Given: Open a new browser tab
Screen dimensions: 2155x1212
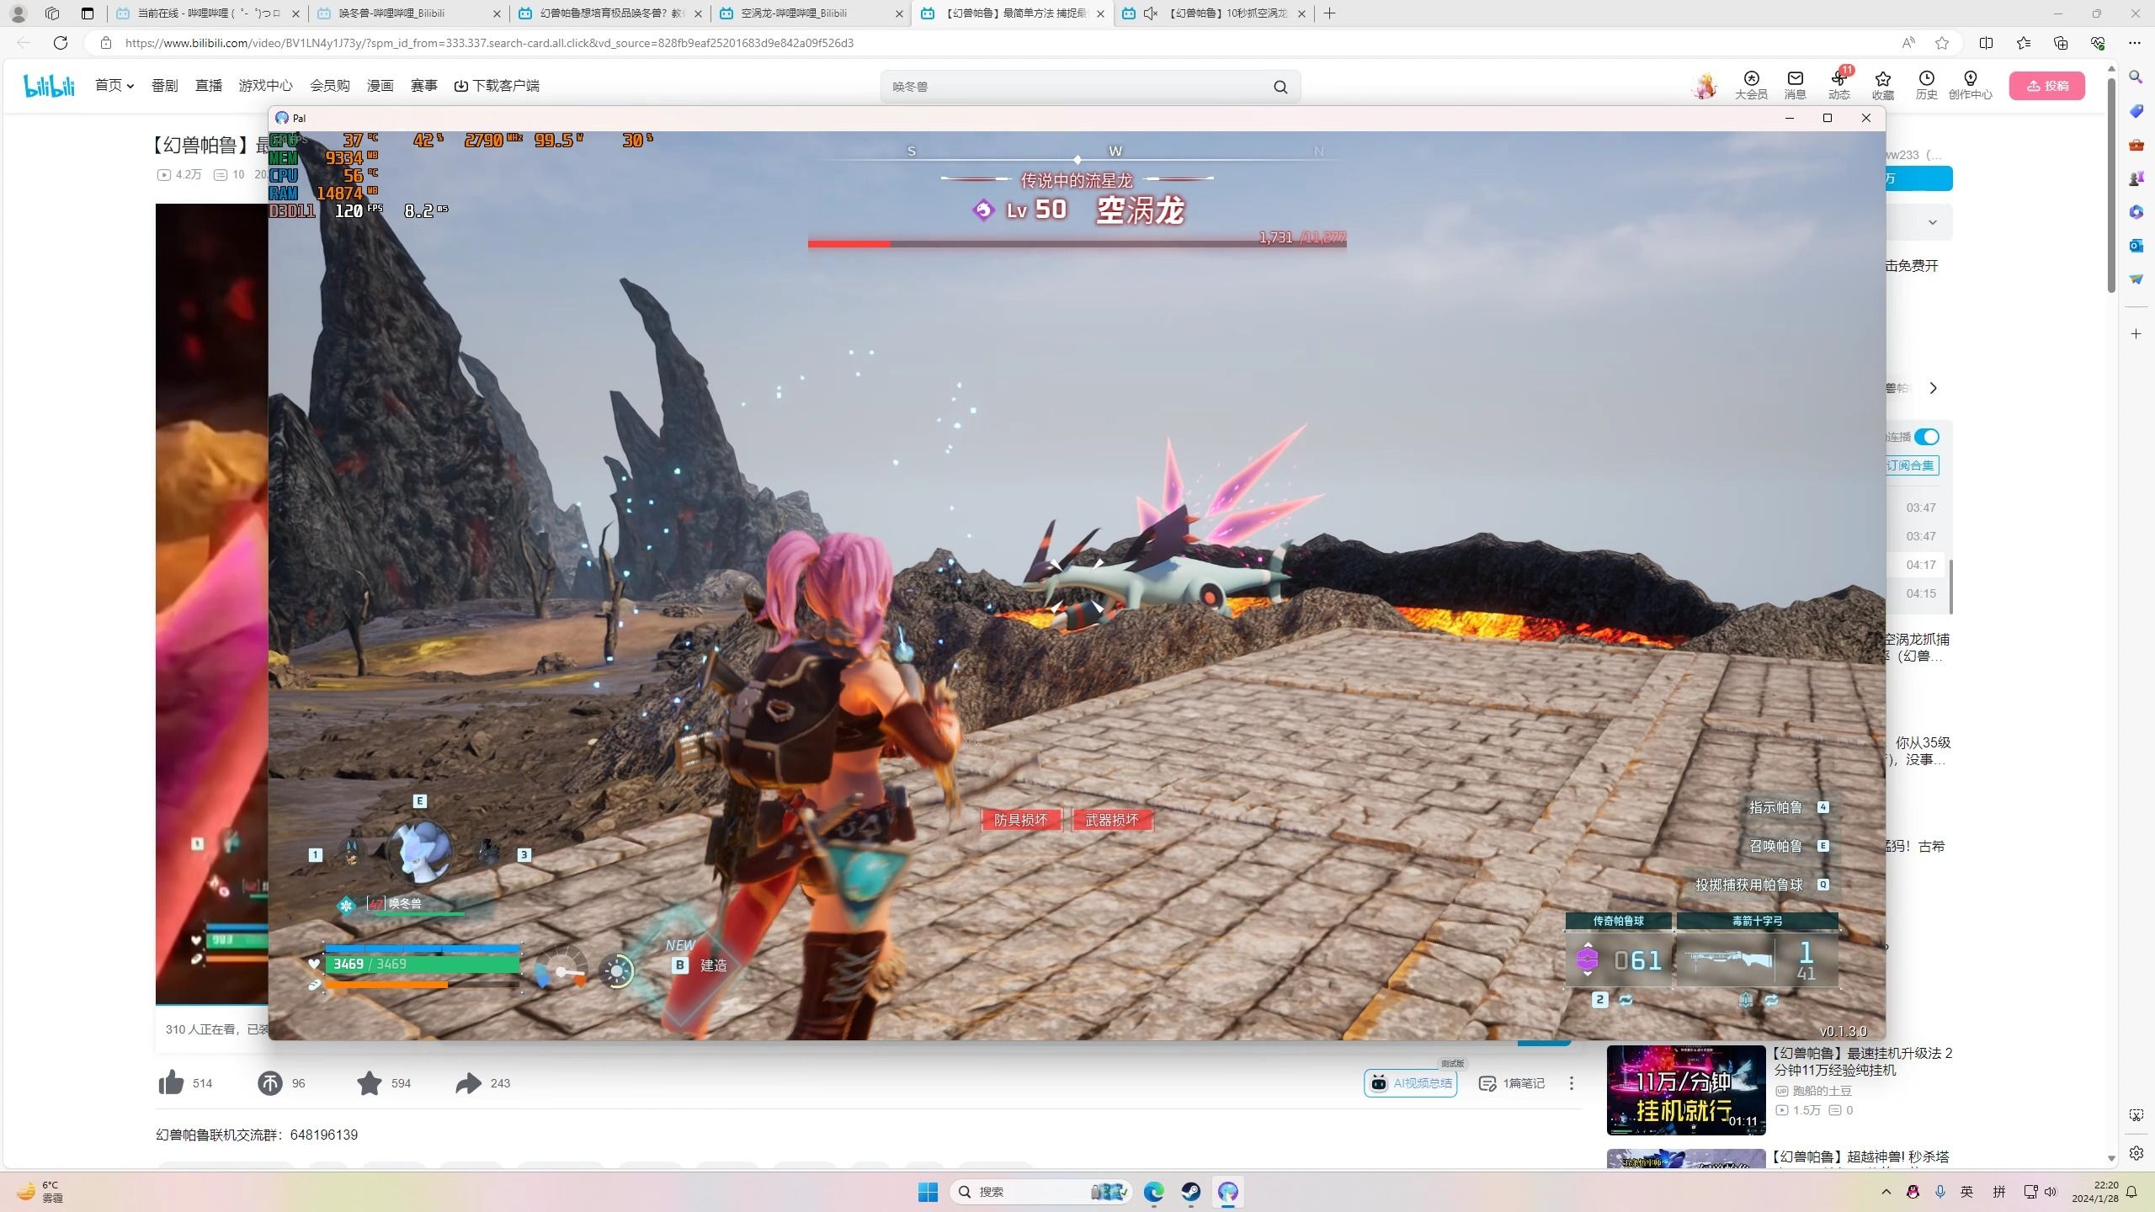Looking at the screenshot, I should (1329, 13).
